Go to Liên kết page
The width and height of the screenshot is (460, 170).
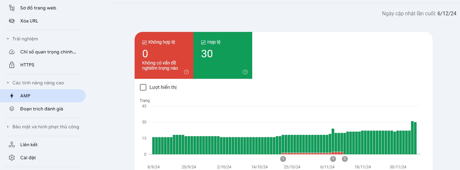pyautogui.click(x=43, y=145)
